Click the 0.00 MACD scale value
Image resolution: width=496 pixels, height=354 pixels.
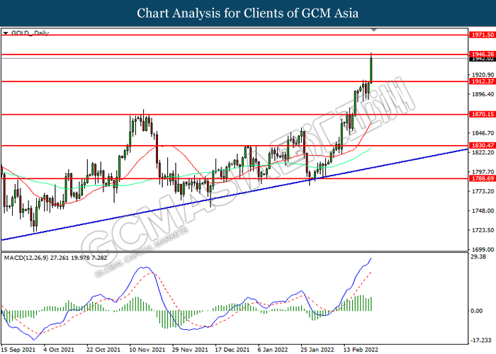(477, 311)
